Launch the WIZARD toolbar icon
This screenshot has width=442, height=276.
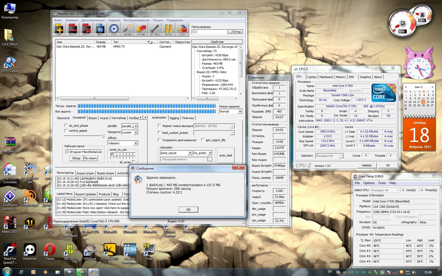tap(128, 30)
